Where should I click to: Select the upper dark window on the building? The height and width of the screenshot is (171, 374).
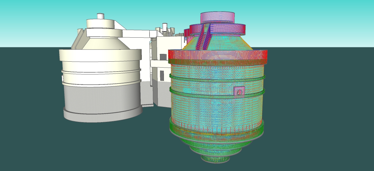[163, 57]
